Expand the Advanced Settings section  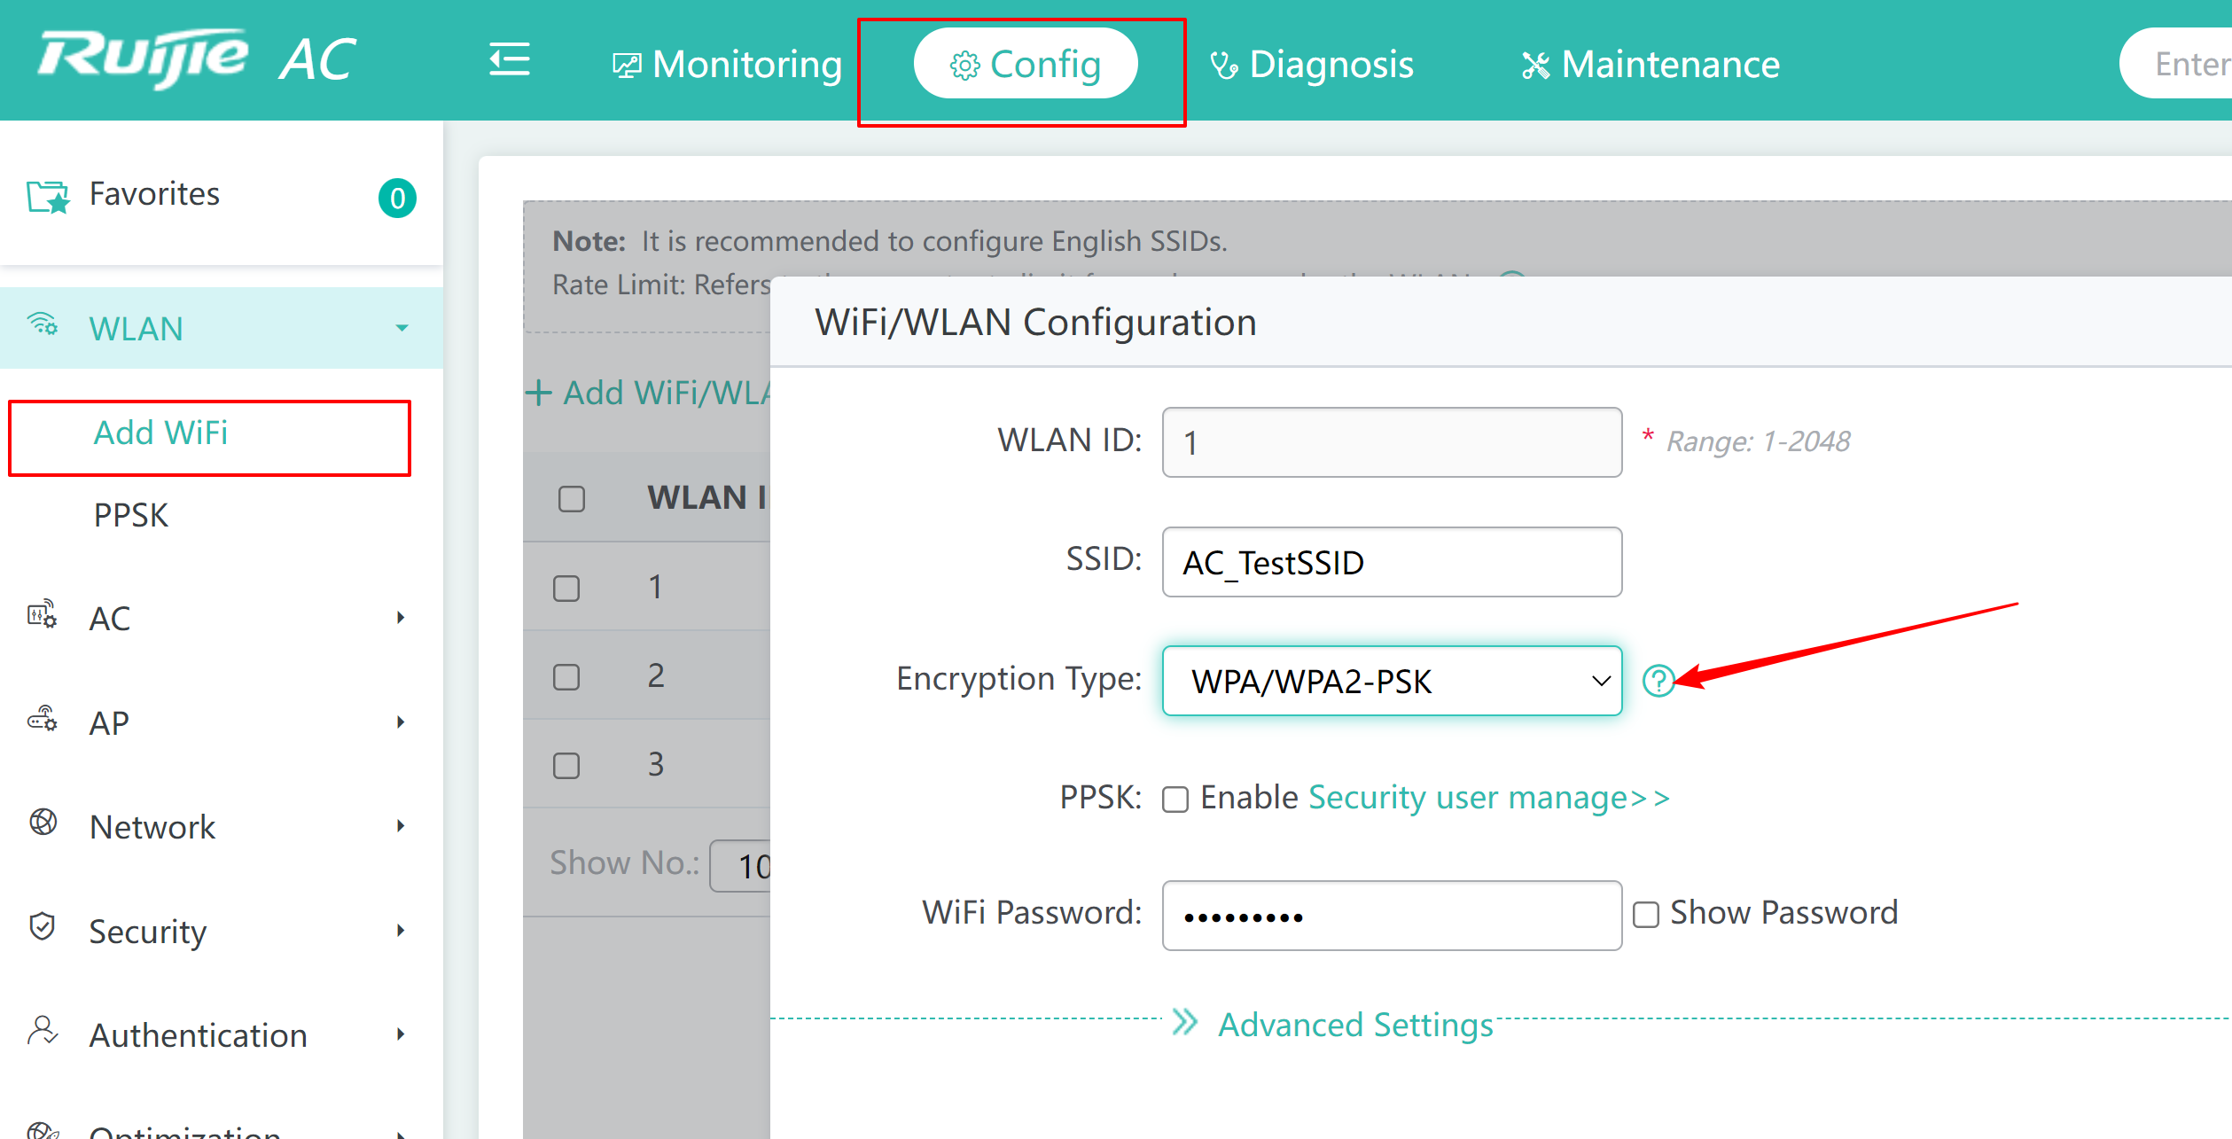pyautogui.click(x=1333, y=1025)
